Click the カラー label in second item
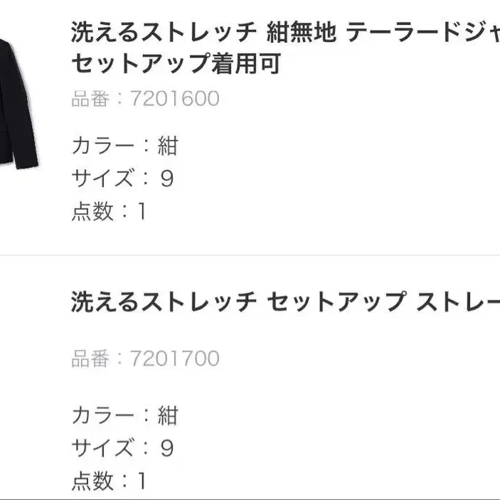The image size is (500, 500). coord(102,415)
